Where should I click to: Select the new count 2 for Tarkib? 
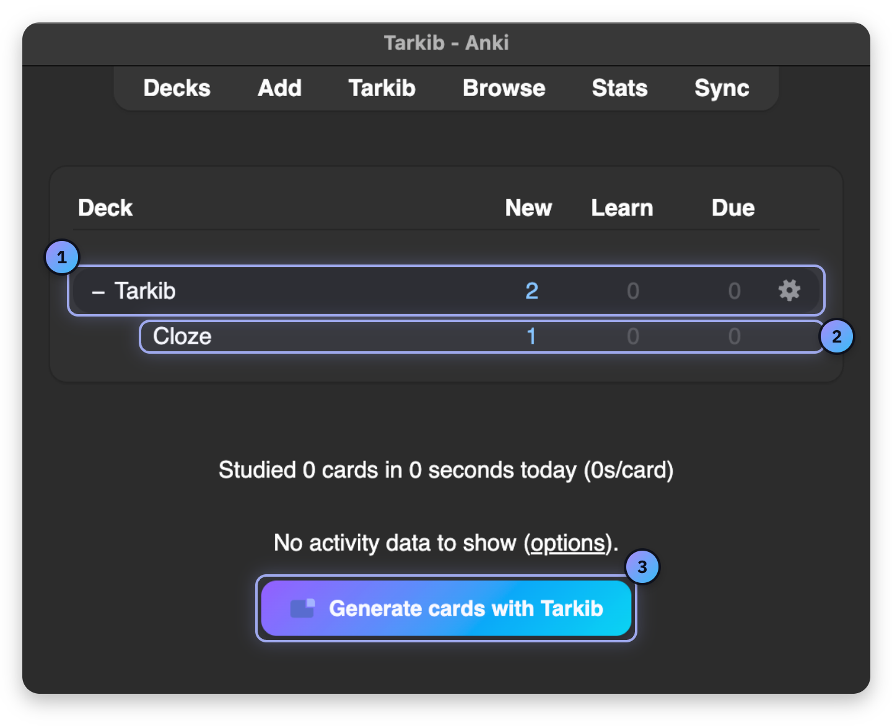coord(531,291)
